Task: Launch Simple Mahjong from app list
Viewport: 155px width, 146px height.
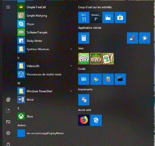Action: pos(45,15)
